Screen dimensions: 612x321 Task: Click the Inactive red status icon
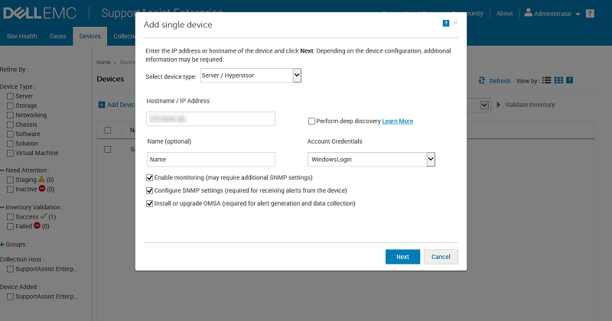[x=42, y=189]
